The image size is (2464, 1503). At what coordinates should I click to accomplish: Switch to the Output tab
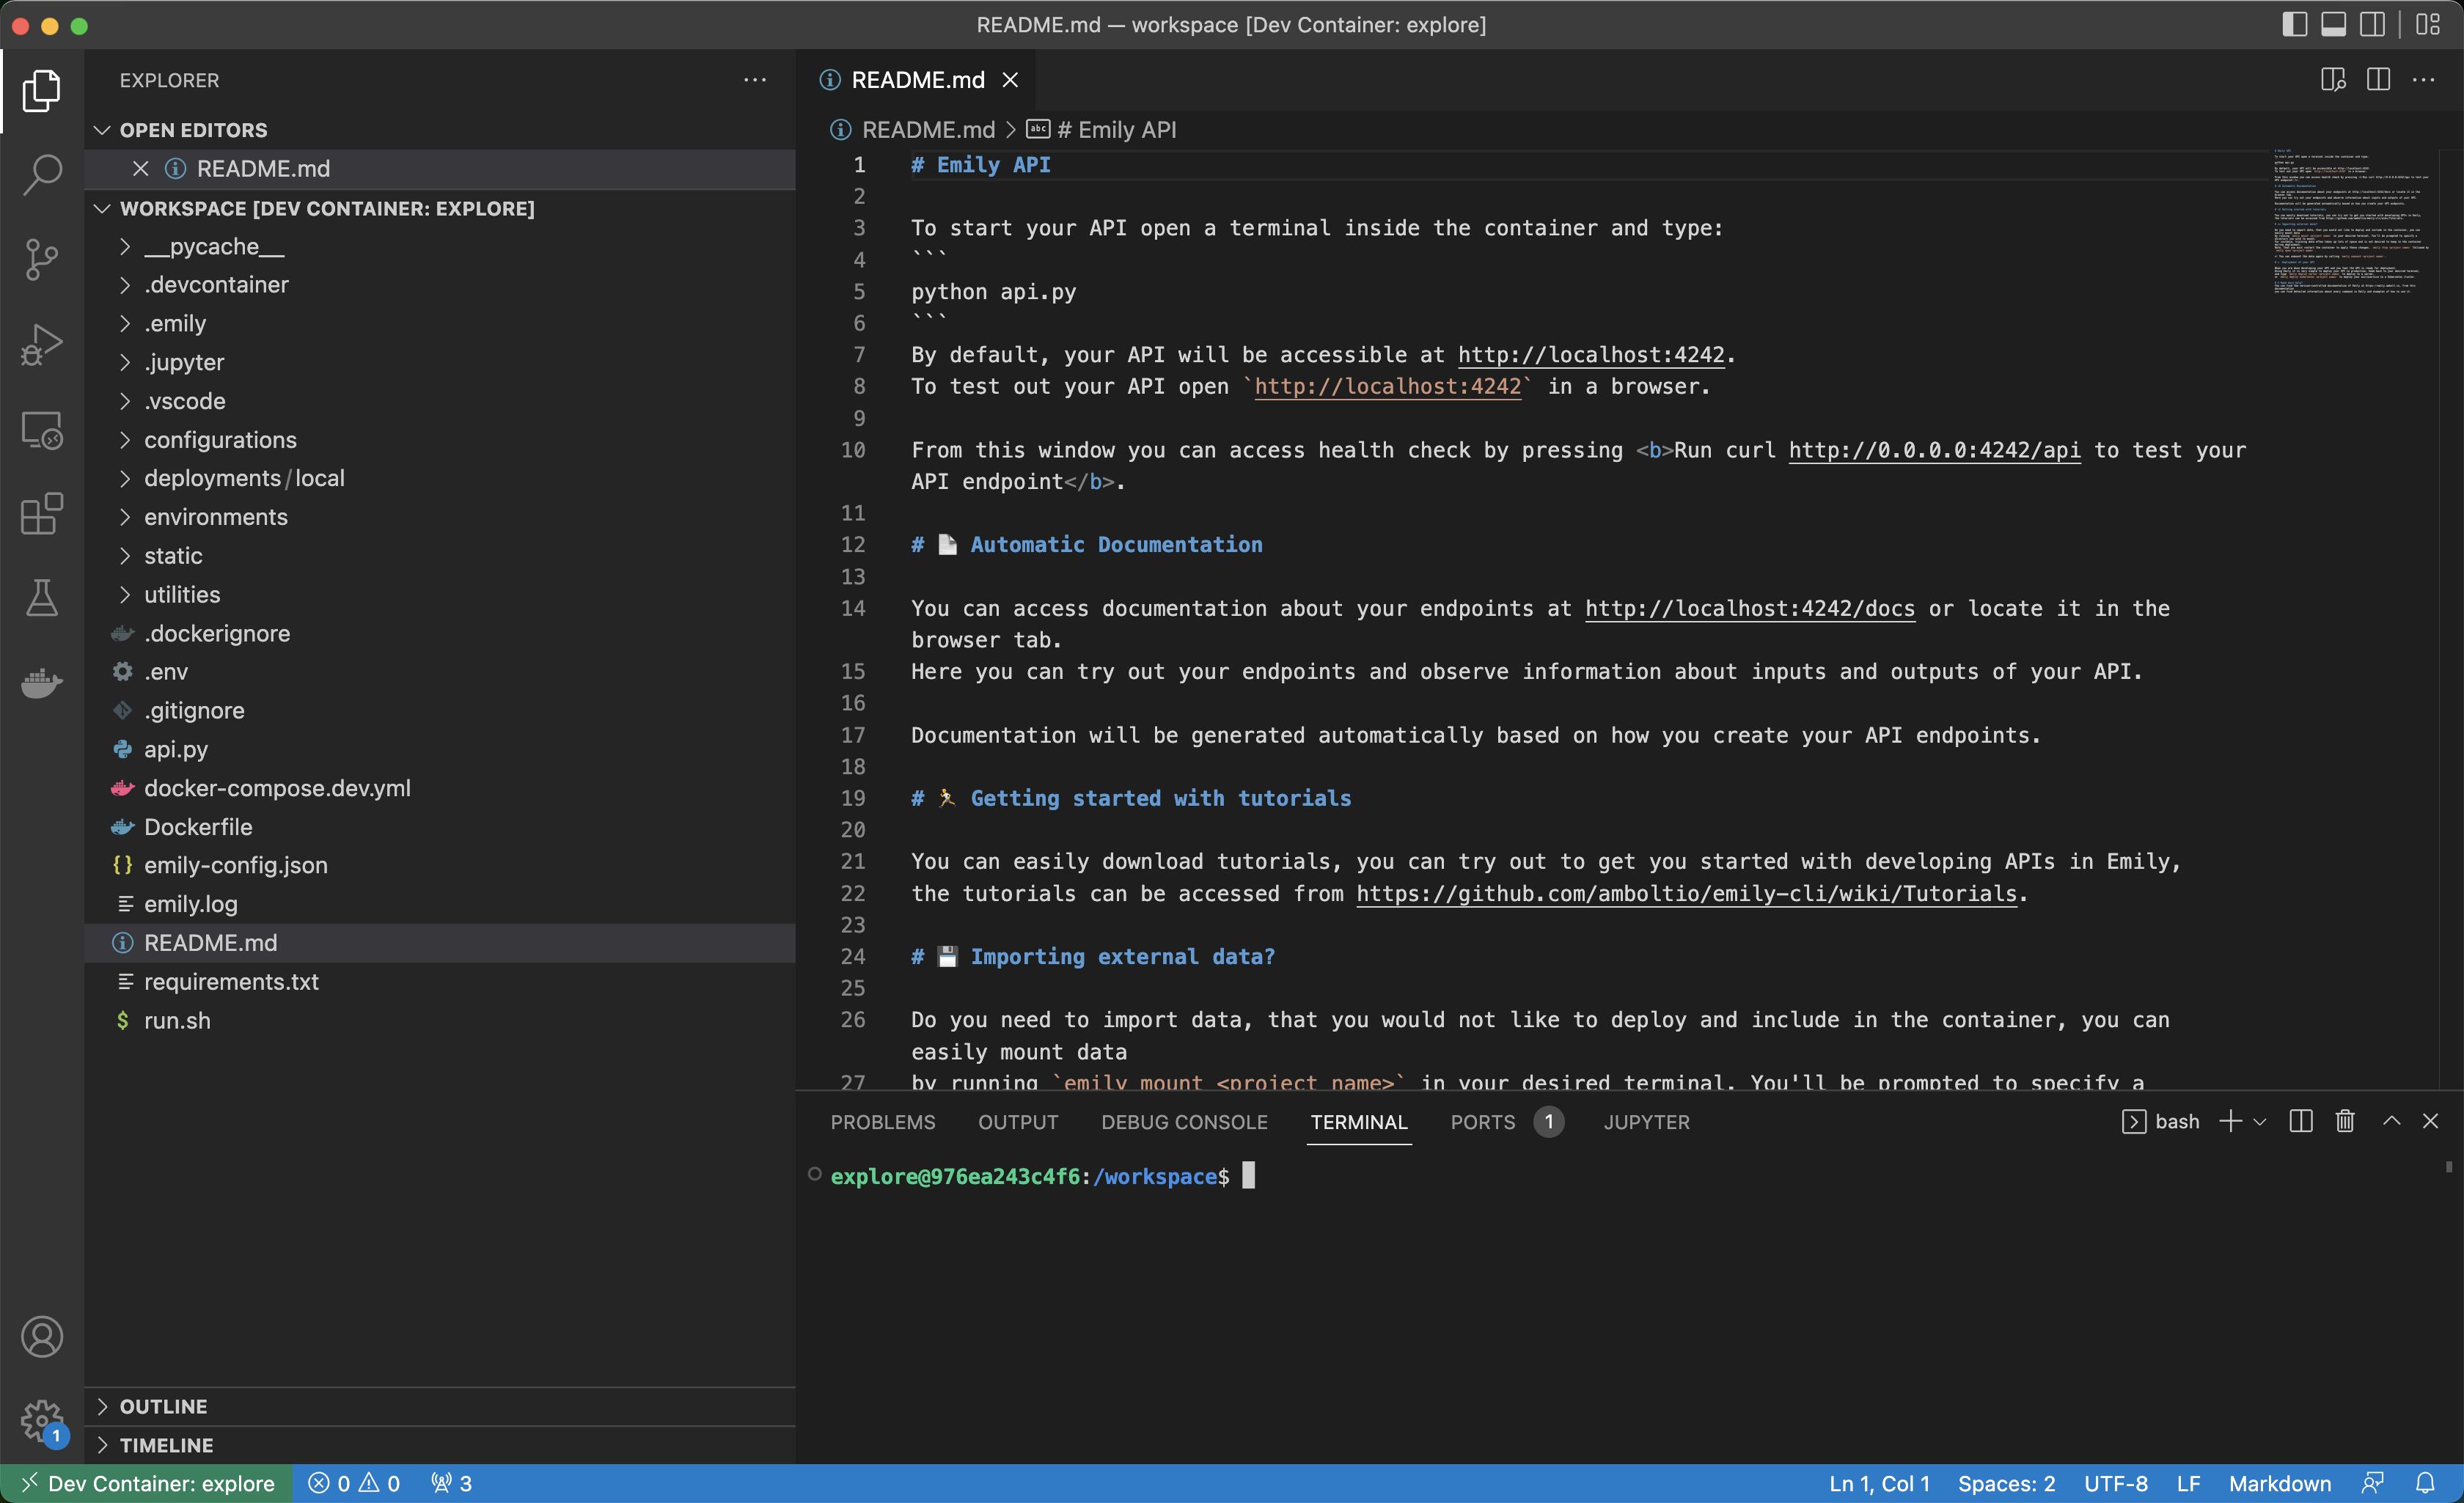(1018, 1122)
